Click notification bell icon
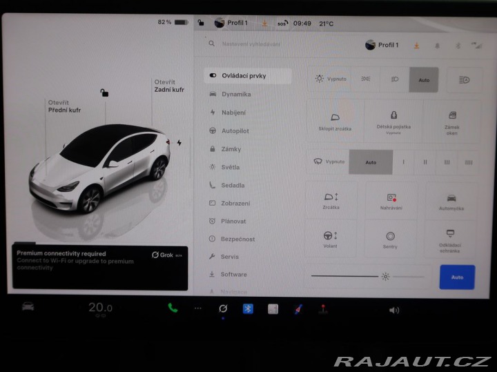Viewport: 497px width, 372px height. pyautogui.click(x=437, y=46)
